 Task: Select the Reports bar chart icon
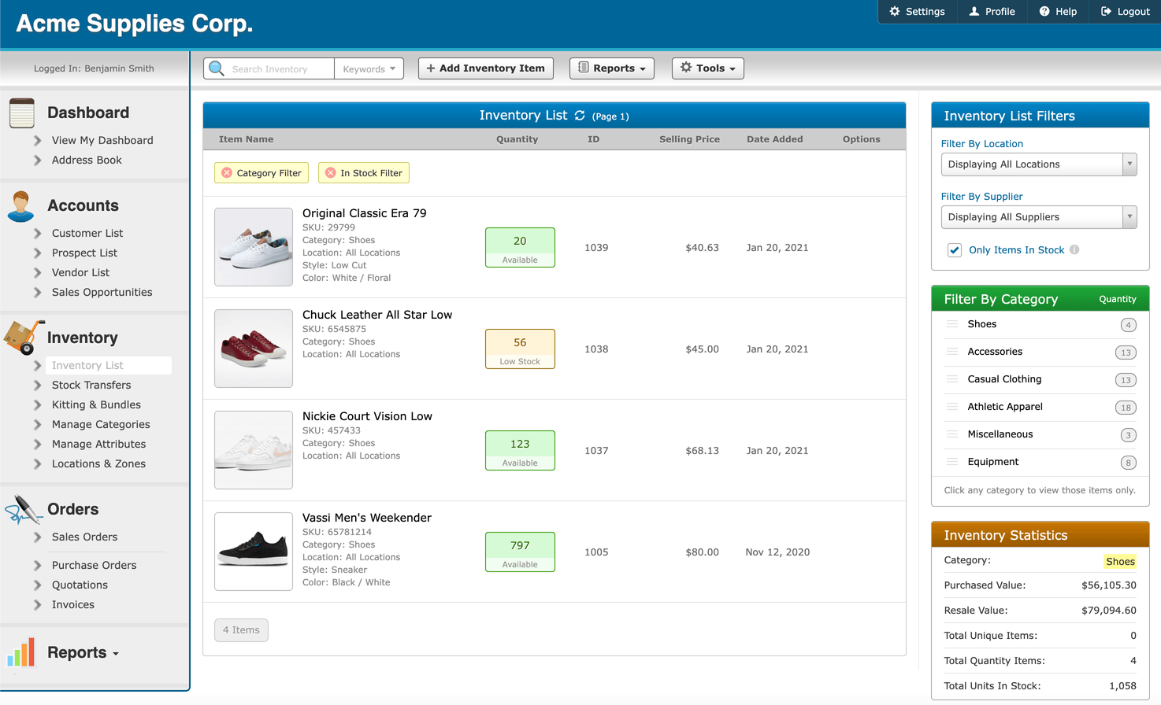point(20,652)
